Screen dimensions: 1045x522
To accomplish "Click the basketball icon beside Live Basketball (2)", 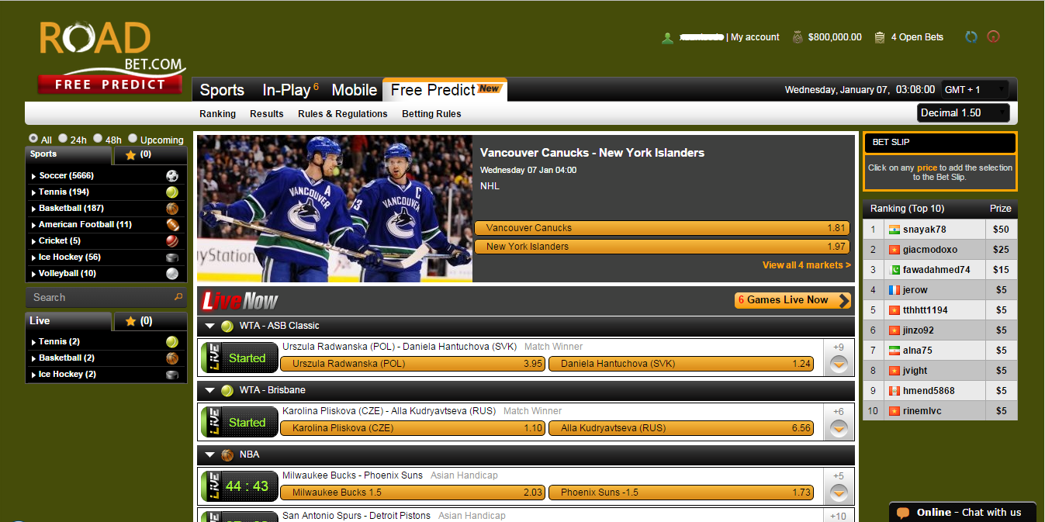I will pos(172,358).
